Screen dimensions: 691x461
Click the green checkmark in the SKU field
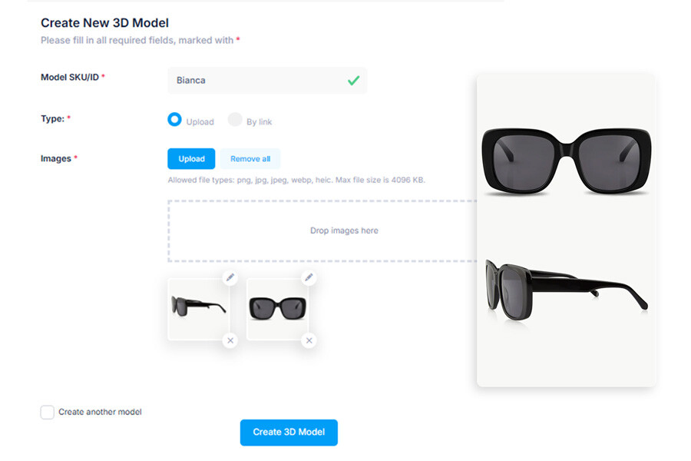click(x=353, y=80)
